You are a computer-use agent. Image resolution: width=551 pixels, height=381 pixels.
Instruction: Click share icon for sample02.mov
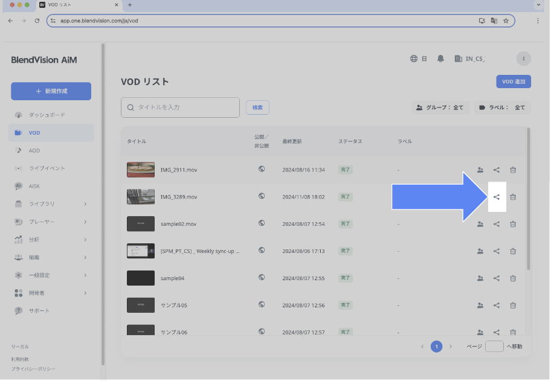(496, 224)
